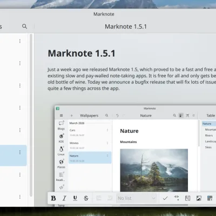Click search icon beside Wallpapers in embedded screenshot
Screen dimensions: 216x216
click(x=106, y=116)
